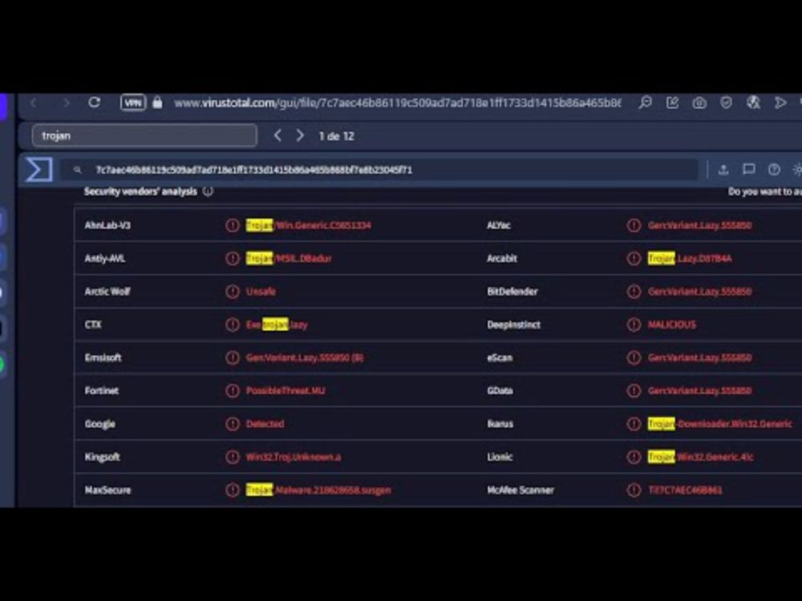Go back with the browser back arrow

point(34,103)
